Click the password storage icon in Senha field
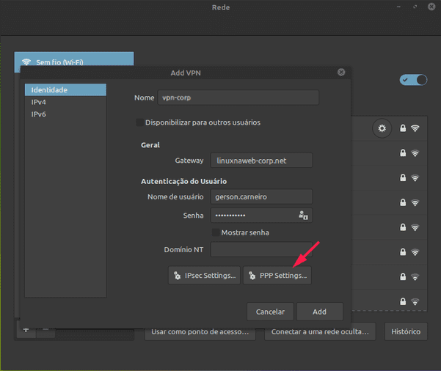 coord(303,216)
